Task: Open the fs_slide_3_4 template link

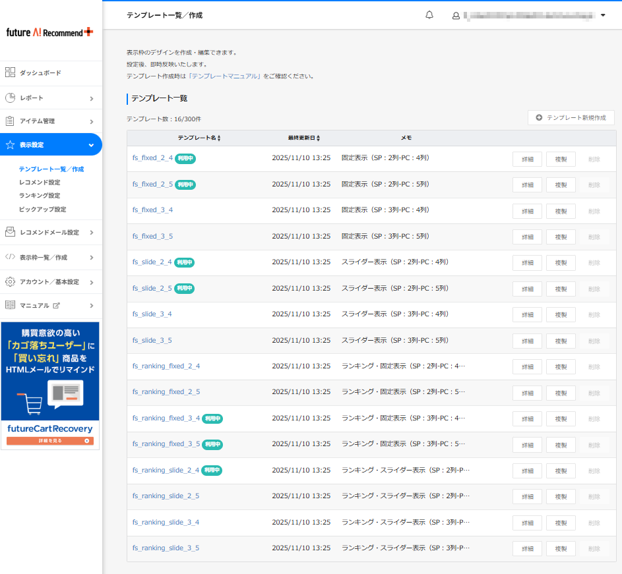Action: (152, 314)
